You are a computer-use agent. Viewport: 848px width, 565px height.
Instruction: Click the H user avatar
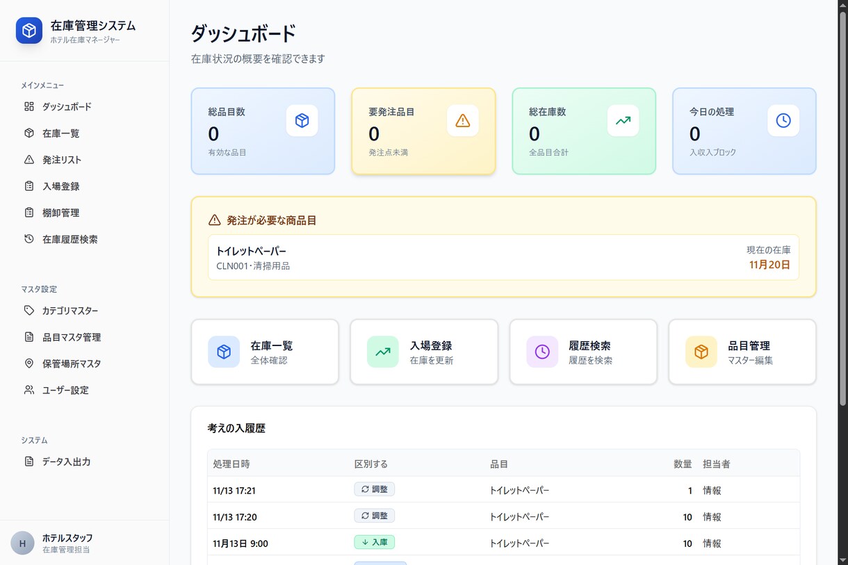pos(22,543)
